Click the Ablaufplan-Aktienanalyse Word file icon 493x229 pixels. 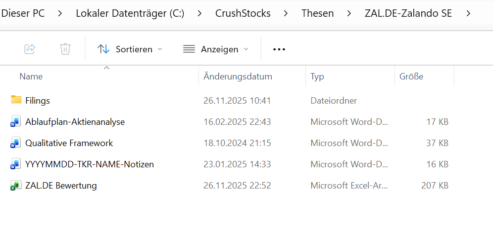[16, 121]
